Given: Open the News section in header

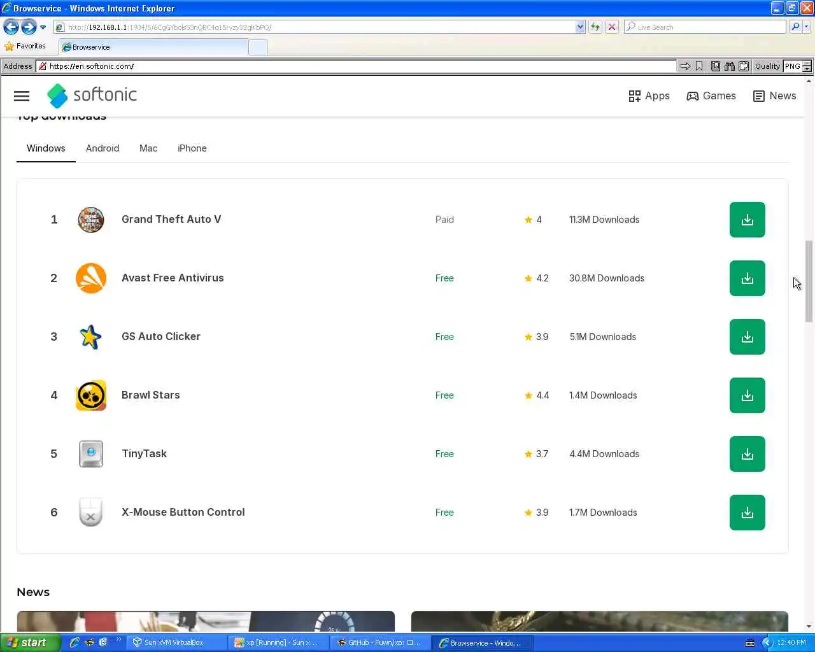Looking at the screenshot, I should (x=774, y=96).
